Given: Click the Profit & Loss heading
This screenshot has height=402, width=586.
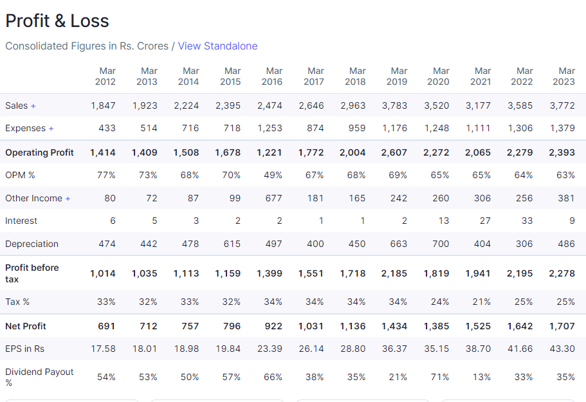Looking at the screenshot, I should tap(57, 21).
